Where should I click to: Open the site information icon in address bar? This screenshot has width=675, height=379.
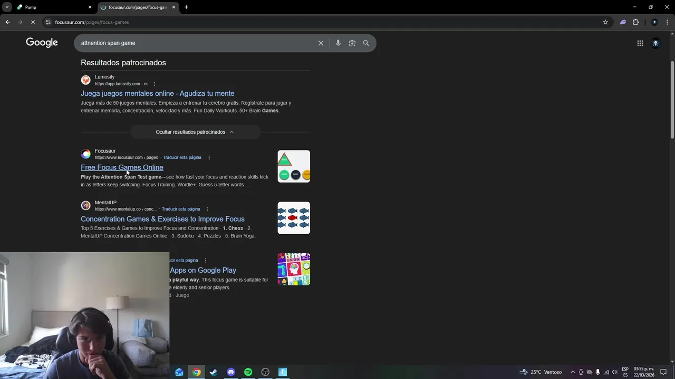coord(48,22)
